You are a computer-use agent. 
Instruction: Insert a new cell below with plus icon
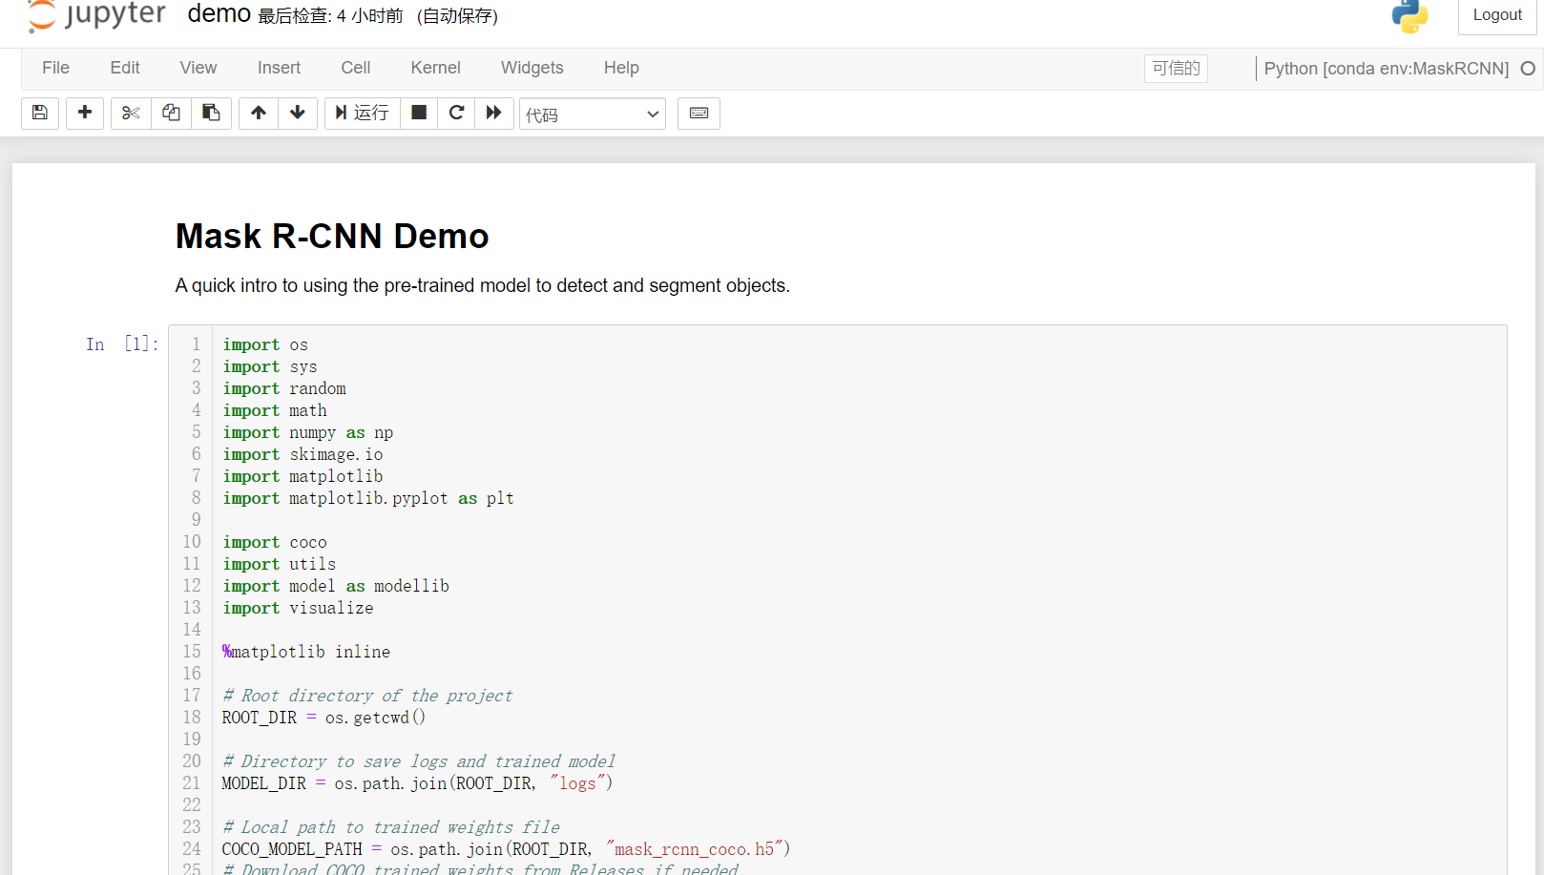pos(84,113)
